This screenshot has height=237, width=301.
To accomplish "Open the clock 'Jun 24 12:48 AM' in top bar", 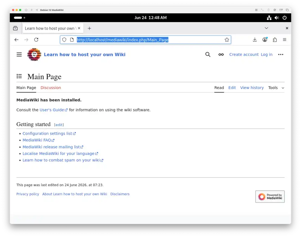I will point(150,18).
